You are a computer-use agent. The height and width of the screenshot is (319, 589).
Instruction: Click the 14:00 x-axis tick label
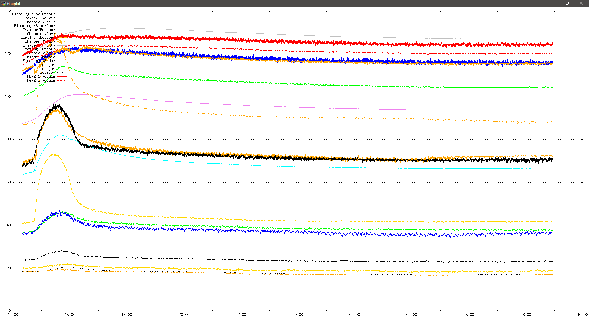[13, 315]
